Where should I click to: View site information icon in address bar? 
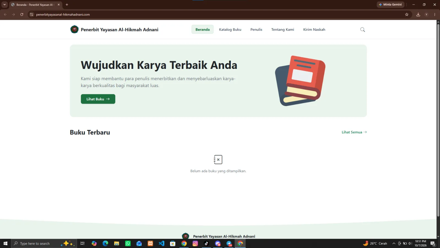(32, 14)
